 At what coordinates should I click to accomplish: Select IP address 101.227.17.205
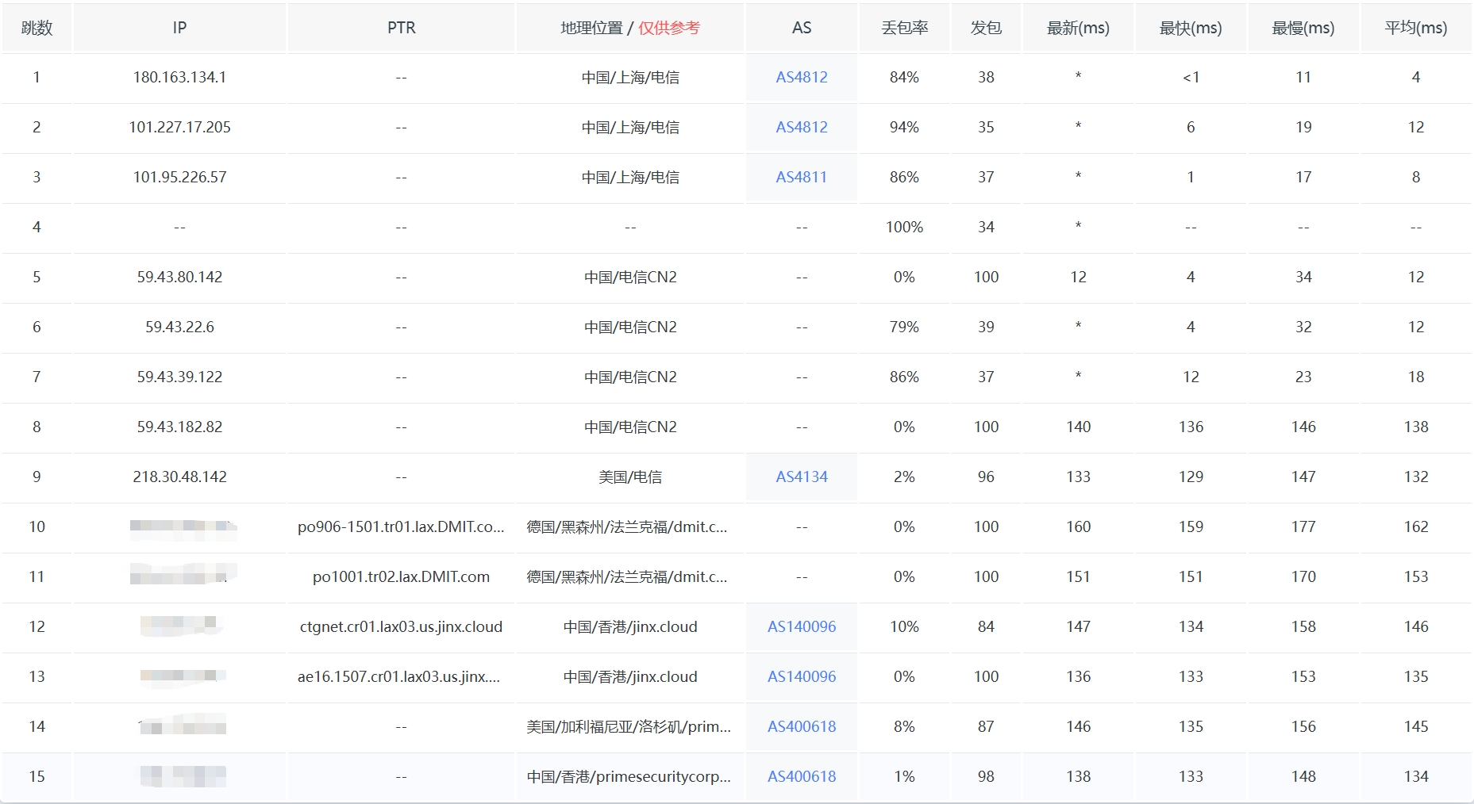[179, 127]
